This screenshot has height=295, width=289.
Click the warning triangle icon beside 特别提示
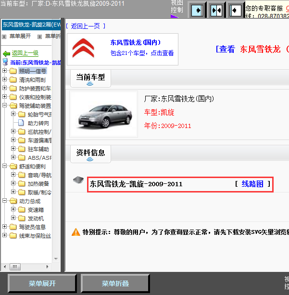coord(76,232)
